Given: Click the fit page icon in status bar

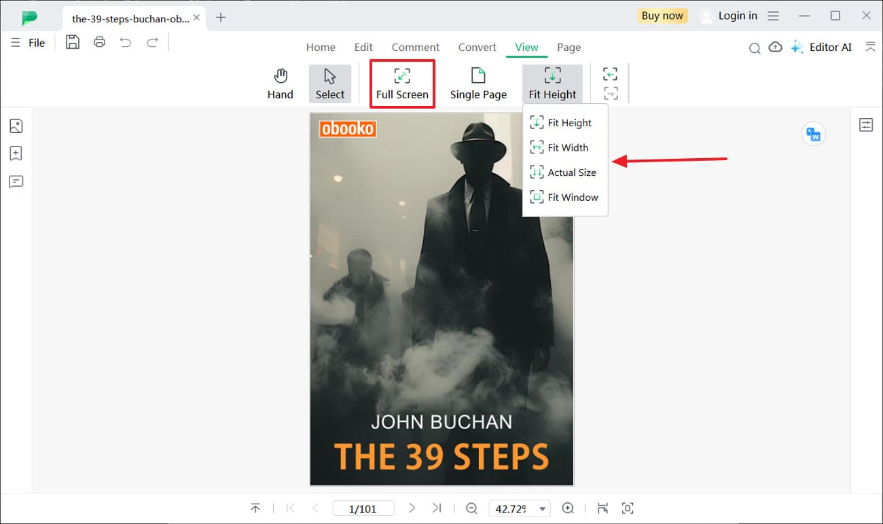Looking at the screenshot, I should click(x=628, y=508).
